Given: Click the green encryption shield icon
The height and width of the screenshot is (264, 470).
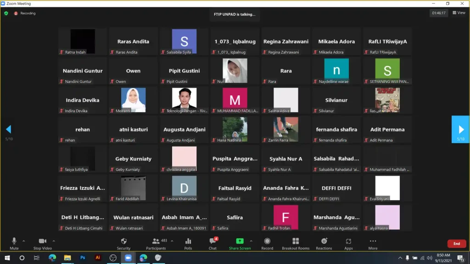Looking at the screenshot, I should pyautogui.click(x=6, y=13).
